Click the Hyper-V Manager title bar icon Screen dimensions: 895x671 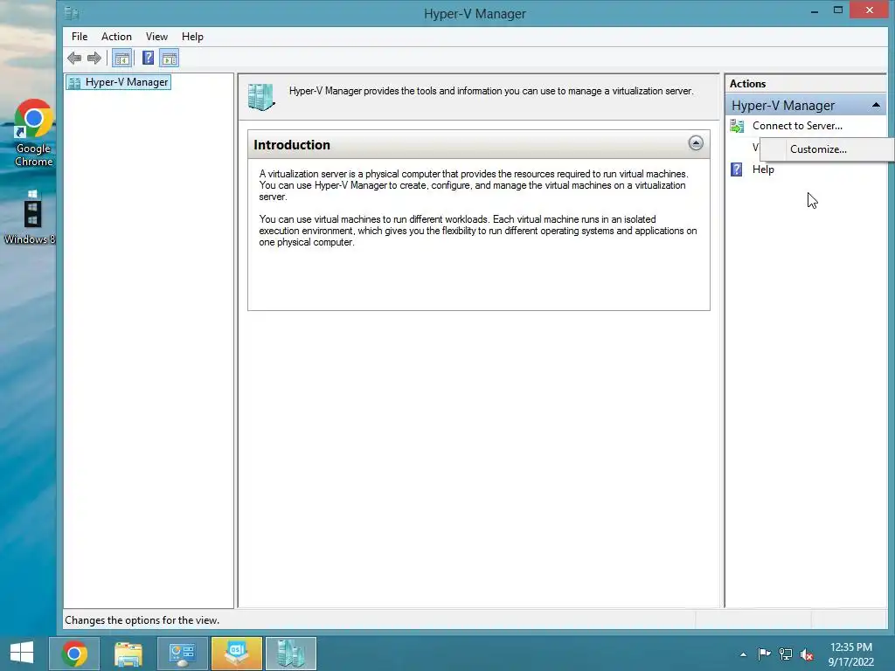click(x=72, y=13)
